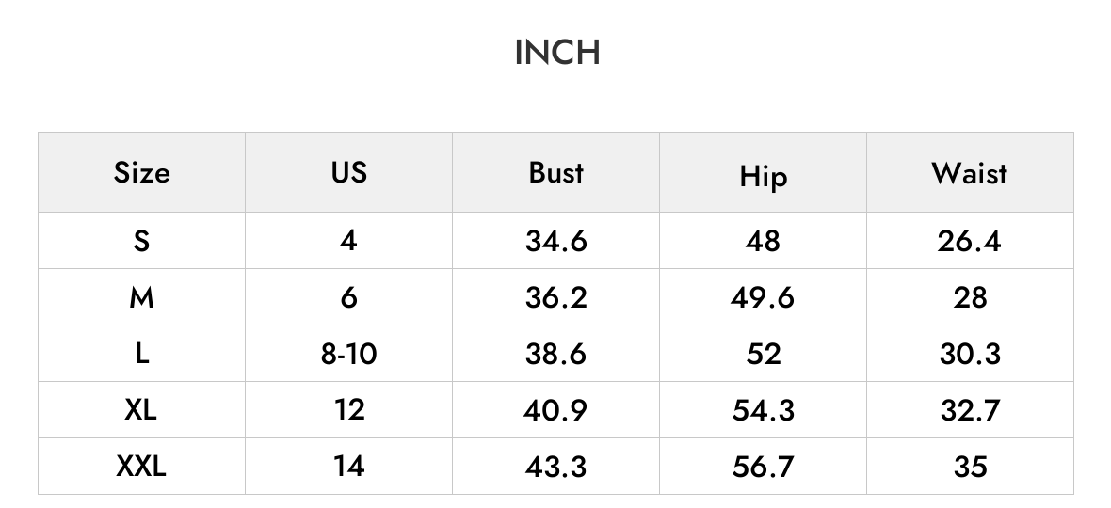Viewport: 1111px width, 508px height.
Task: Click the INCH heading above the table
Action: coord(557,53)
